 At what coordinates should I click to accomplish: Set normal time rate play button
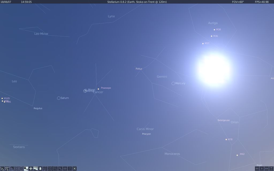coord(262,169)
